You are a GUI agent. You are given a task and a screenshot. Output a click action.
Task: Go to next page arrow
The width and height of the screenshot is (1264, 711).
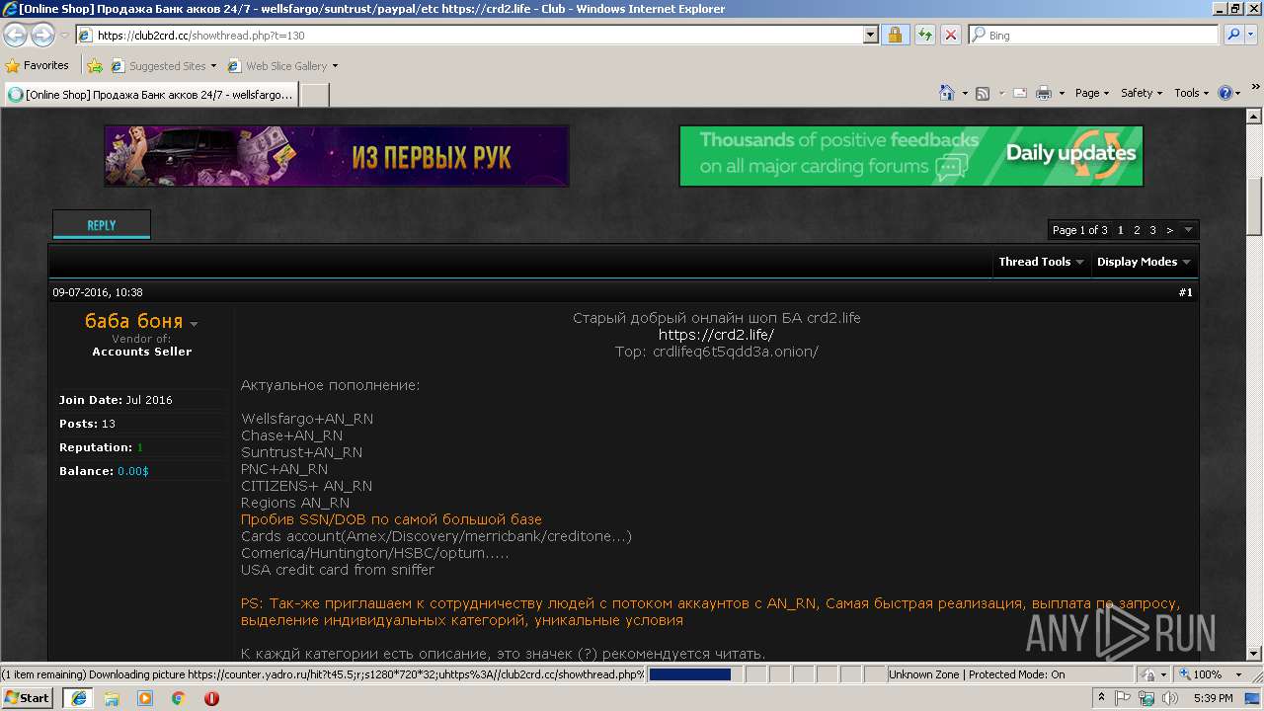coord(1170,230)
